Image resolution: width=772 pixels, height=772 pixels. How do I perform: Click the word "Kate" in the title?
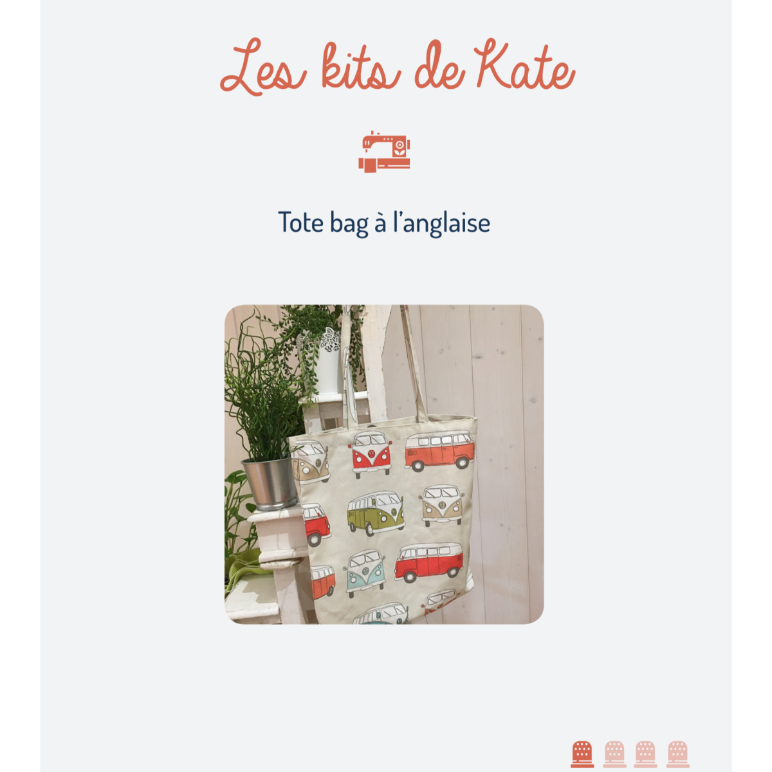pyautogui.click(x=524, y=66)
